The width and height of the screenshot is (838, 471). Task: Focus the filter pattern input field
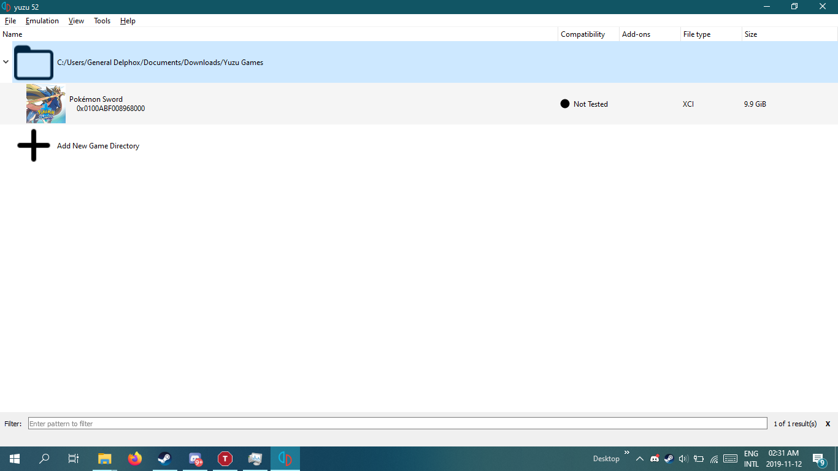pyautogui.click(x=398, y=423)
